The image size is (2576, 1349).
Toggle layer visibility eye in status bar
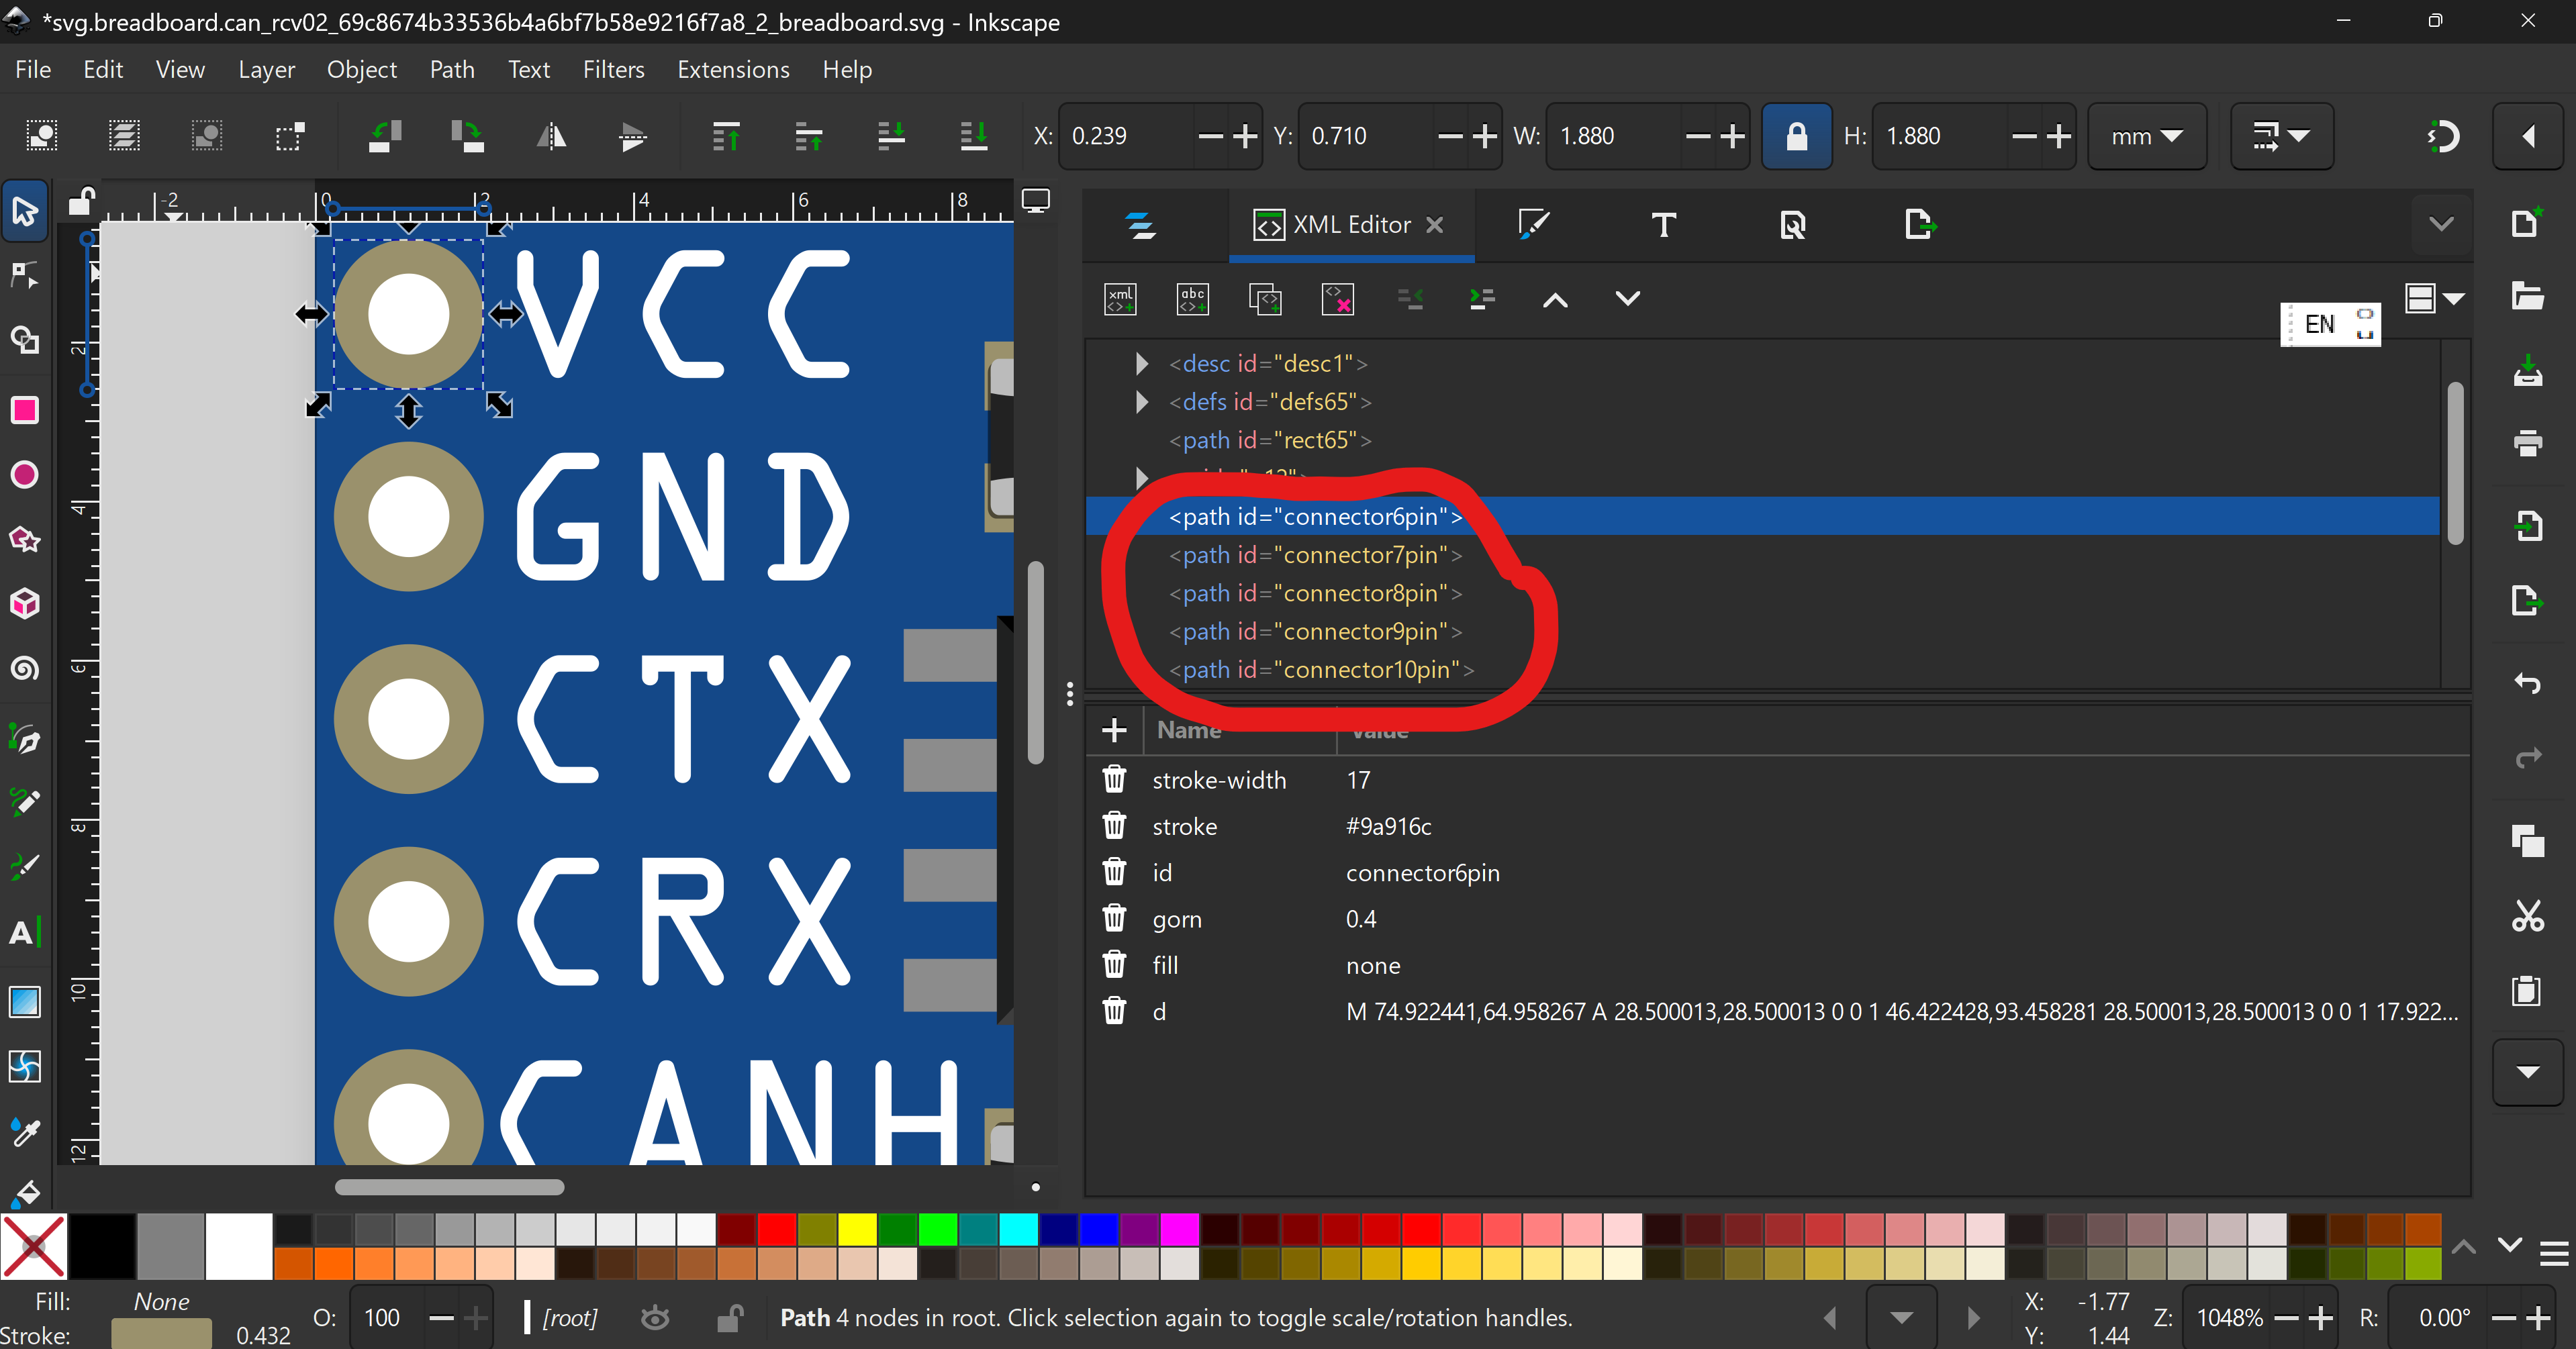click(655, 1318)
